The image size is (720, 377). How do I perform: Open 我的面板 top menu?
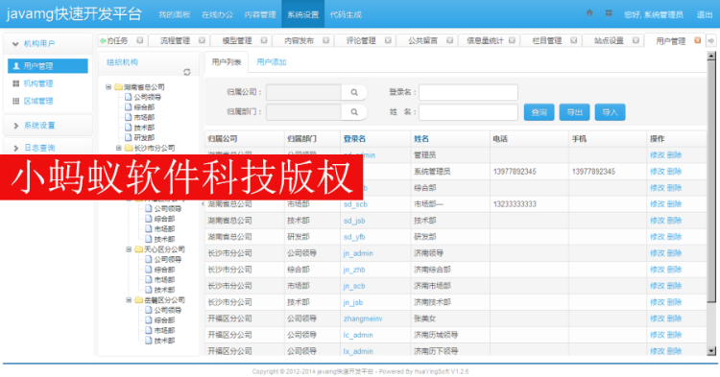point(175,14)
